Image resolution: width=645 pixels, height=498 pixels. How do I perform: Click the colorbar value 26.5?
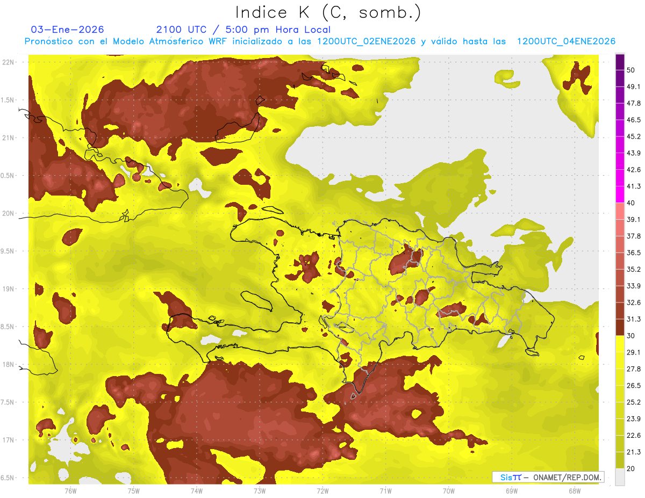[x=634, y=386]
